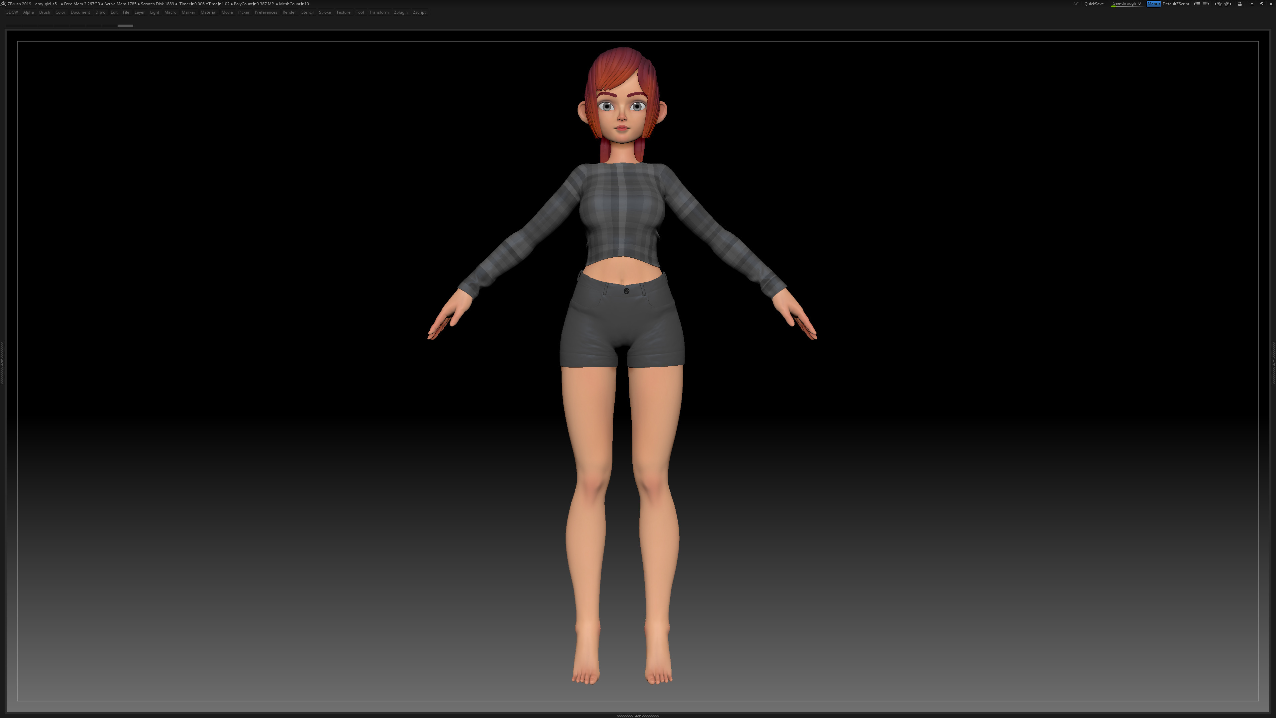Viewport: 1276px width, 718px height.
Task: Click the character's plaid shirt in canvas
Action: pos(622,213)
